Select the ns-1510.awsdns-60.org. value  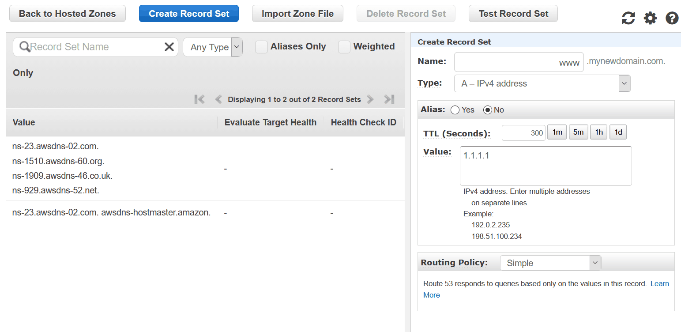pos(58,161)
